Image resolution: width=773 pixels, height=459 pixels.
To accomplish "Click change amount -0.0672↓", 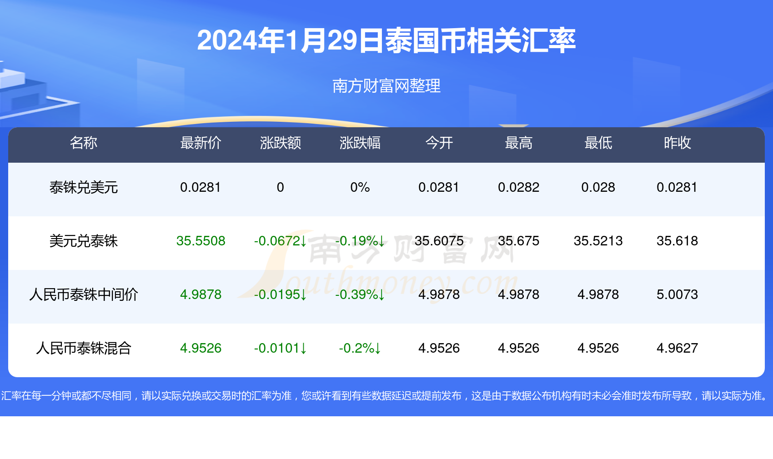I will pyautogui.click(x=281, y=241).
